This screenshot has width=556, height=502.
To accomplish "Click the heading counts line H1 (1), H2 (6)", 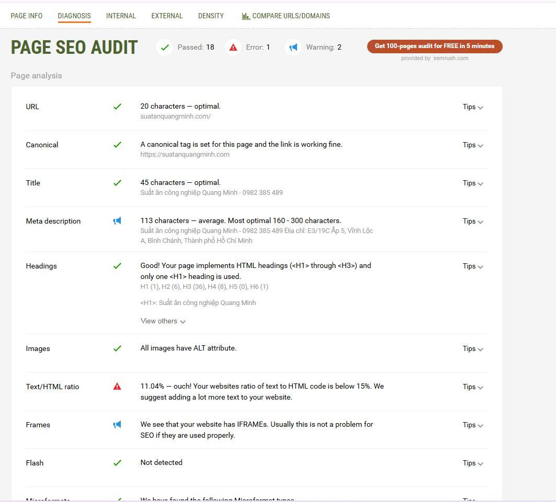I will tap(204, 286).
